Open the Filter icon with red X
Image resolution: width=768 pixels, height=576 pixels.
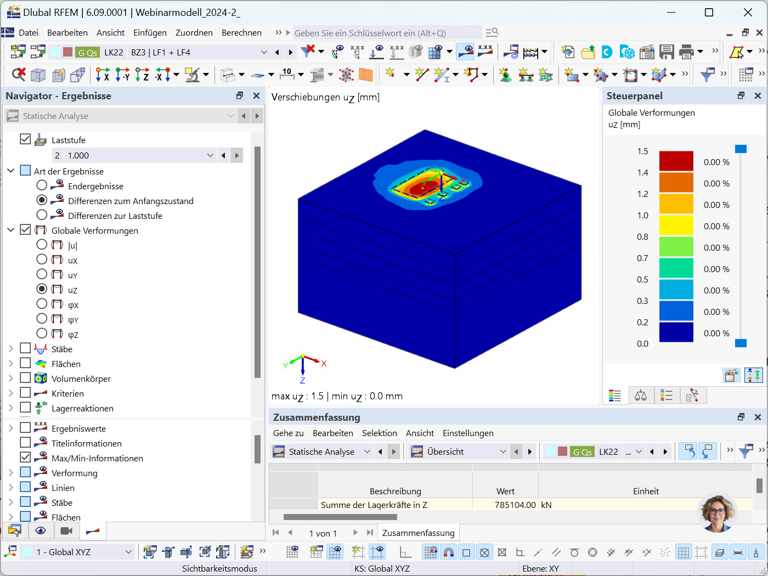pos(308,51)
